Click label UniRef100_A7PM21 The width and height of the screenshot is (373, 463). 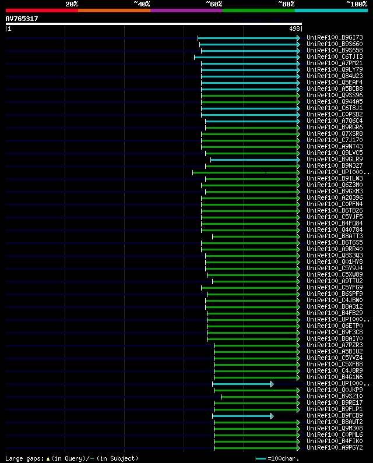click(335, 63)
